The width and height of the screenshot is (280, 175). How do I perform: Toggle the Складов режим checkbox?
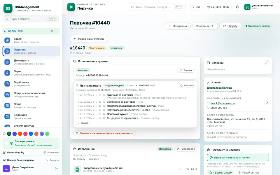[7, 143]
